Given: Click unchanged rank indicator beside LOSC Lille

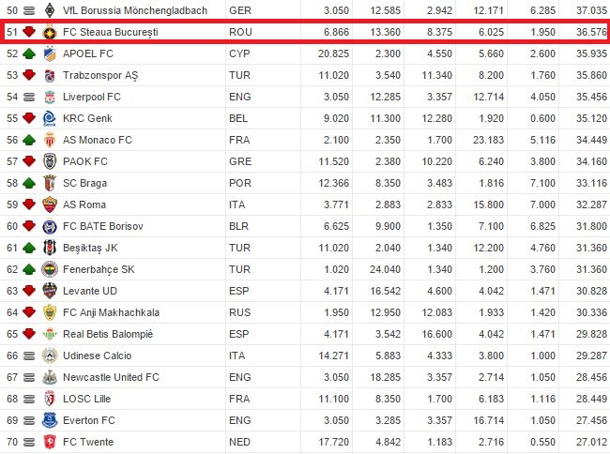Looking at the screenshot, I should (x=29, y=399).
